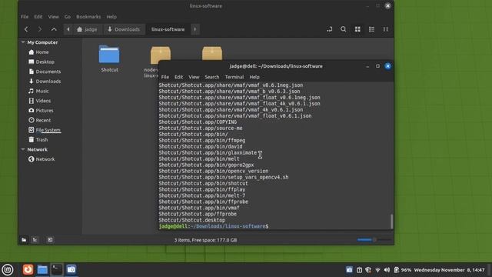Image resolution: width=492 pixels, height=277 pixels.
Task: Open terminal File menu
Action: tap(165, 77)
